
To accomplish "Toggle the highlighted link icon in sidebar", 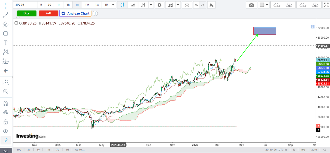I will pos(5,140).
